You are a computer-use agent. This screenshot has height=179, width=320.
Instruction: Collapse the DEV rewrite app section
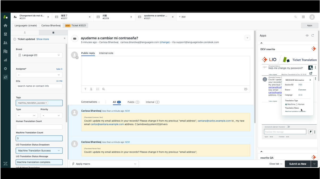(261, 43)
